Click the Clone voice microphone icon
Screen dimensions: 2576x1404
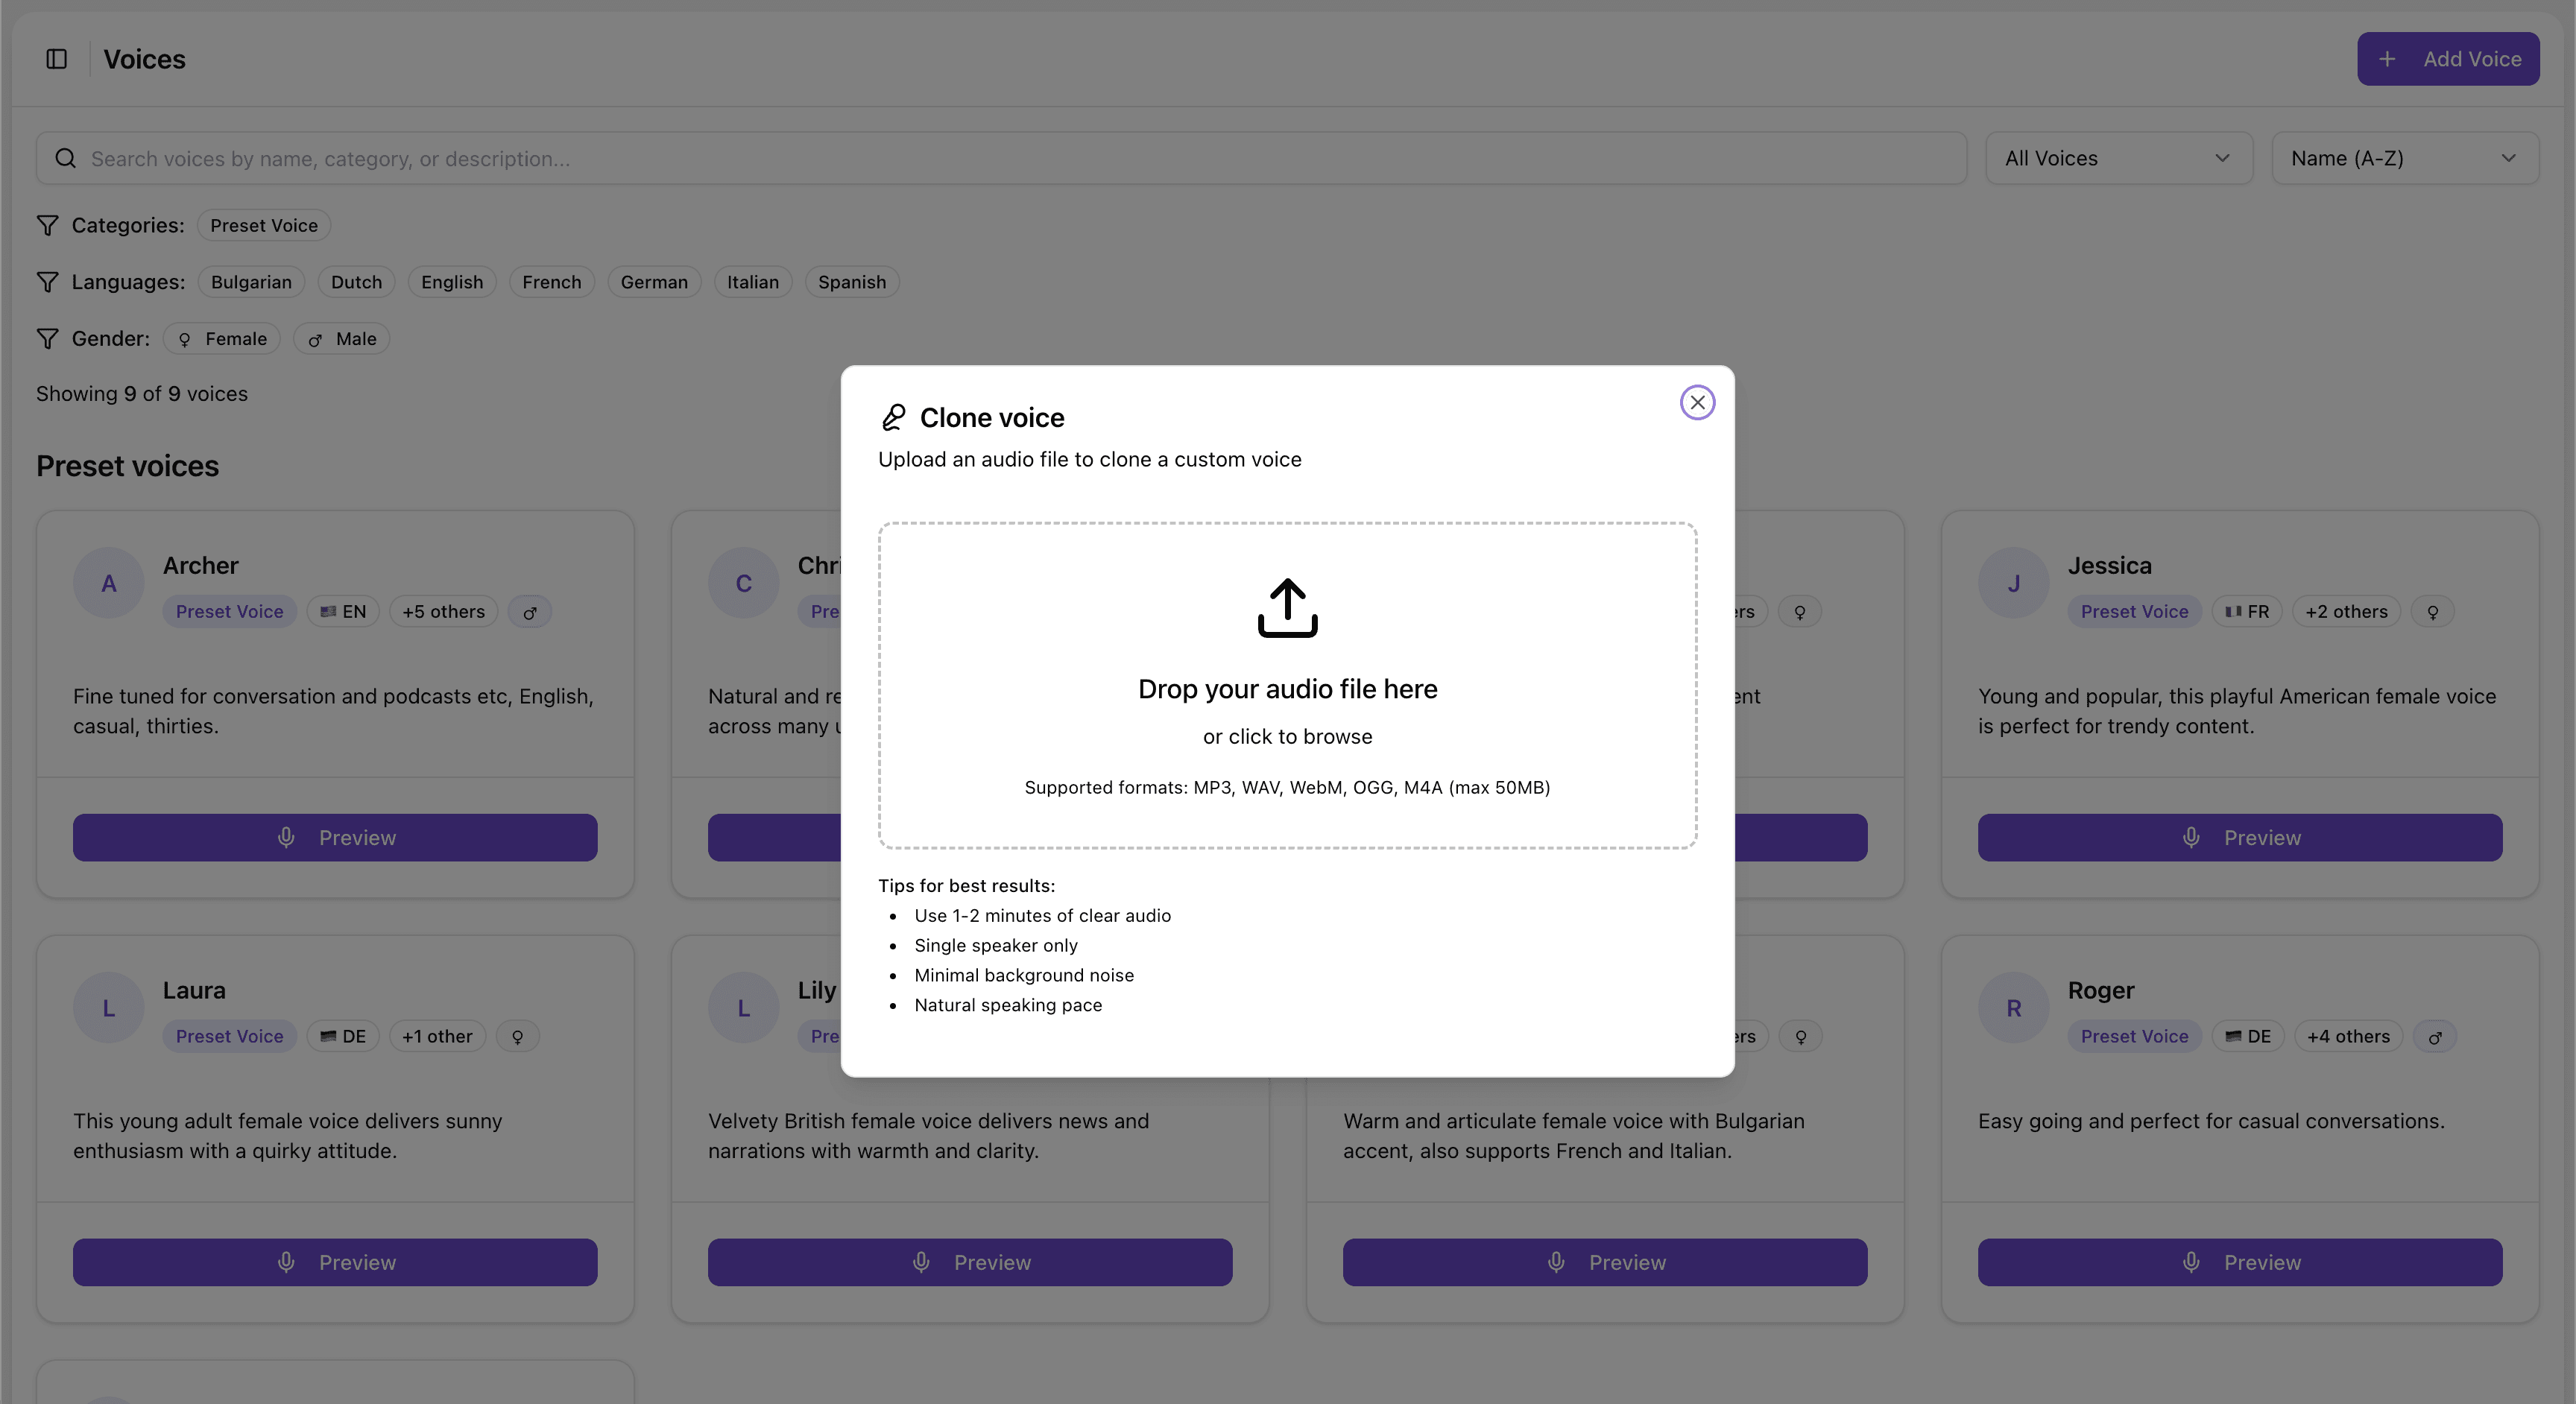point(893,417)
